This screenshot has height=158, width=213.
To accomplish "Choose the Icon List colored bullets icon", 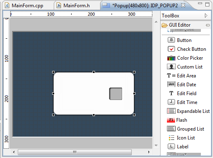I will pyautogui.click(x=171, y=138).
